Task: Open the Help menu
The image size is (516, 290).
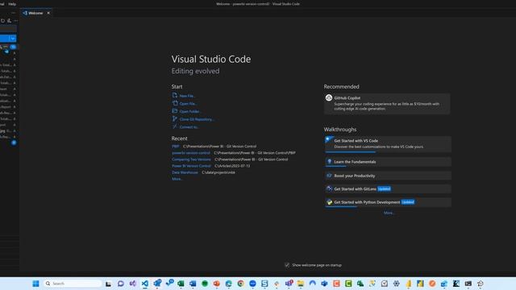Action: [x=12, y=4]
